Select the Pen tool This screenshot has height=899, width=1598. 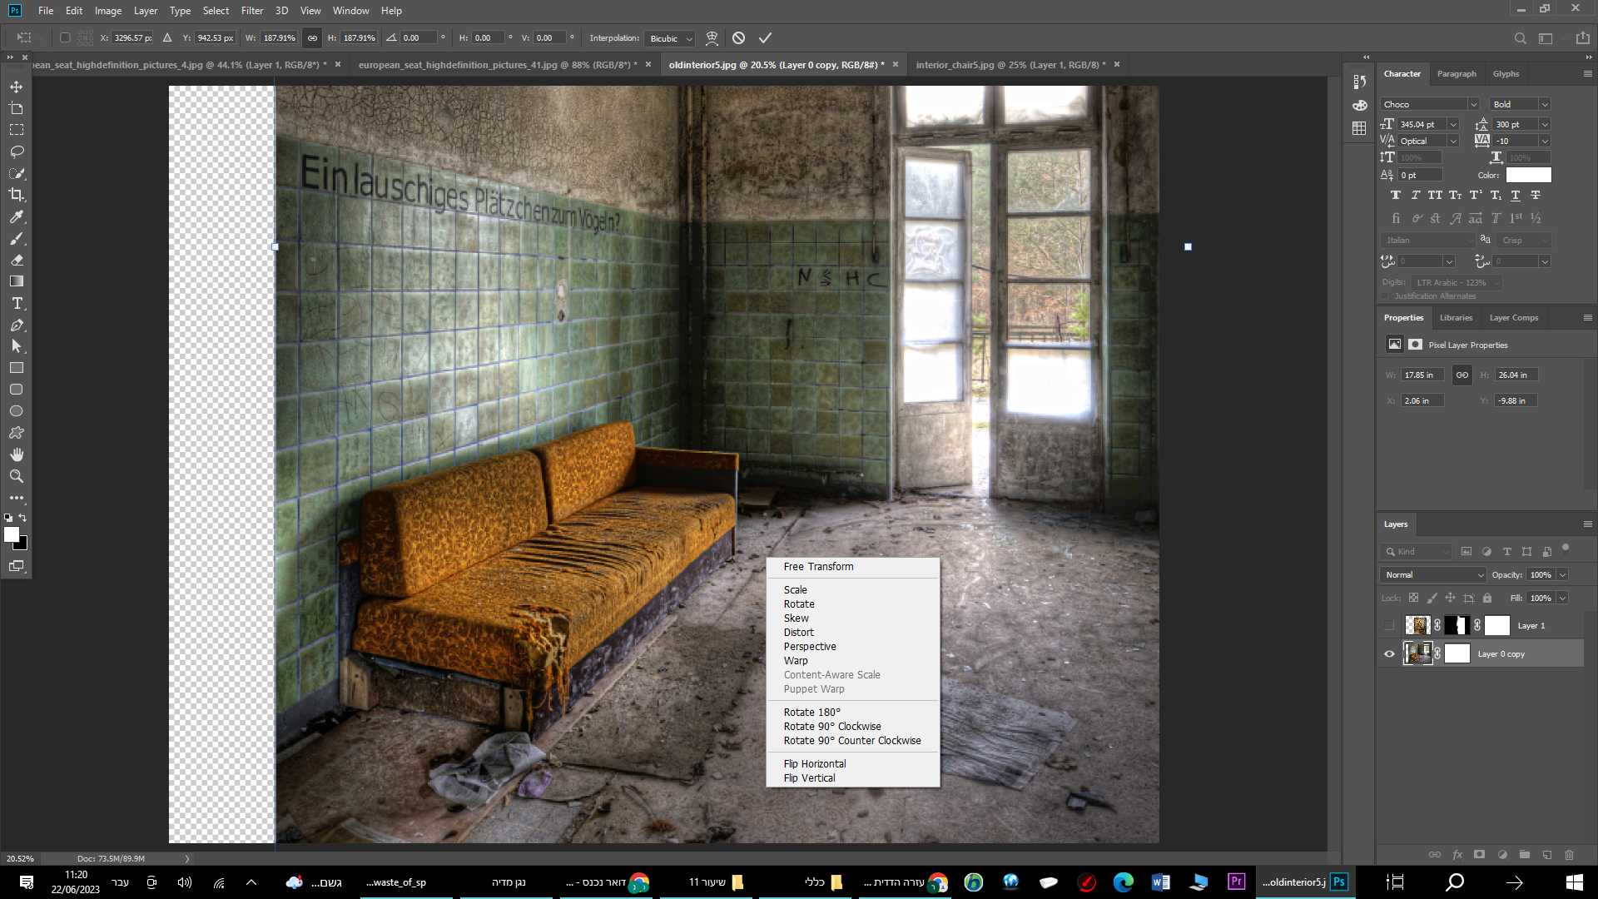pos(17,325)
